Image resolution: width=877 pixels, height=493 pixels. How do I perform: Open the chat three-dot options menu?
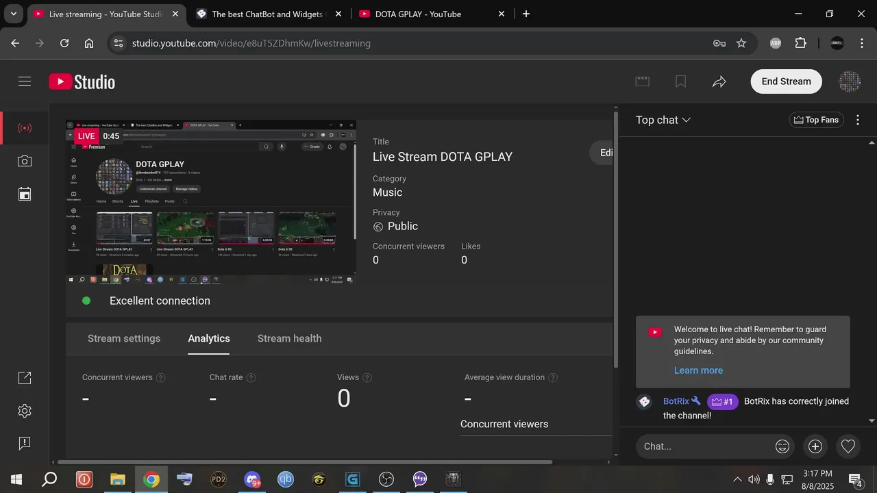[858, 120]
